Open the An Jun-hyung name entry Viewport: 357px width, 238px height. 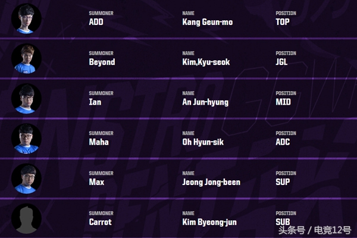[x=205, y=102]
